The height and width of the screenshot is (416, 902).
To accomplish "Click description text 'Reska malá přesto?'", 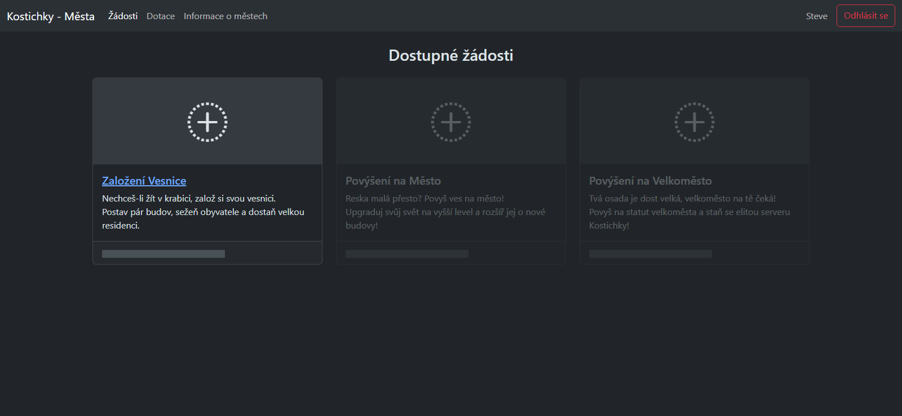I will [x=384, y=198].
